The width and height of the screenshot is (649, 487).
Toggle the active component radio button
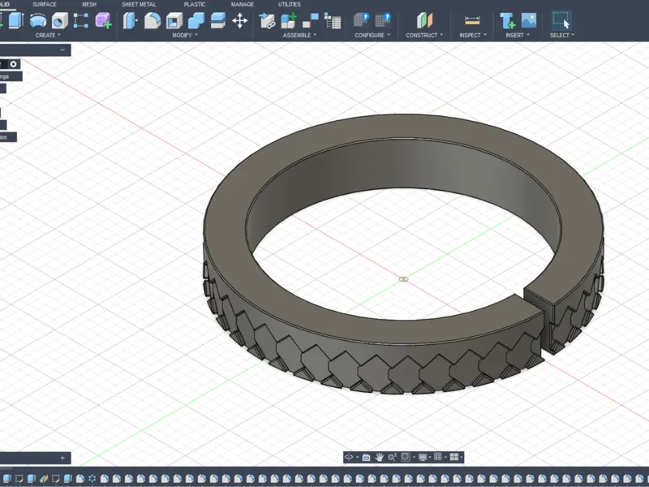pos(14,64)
